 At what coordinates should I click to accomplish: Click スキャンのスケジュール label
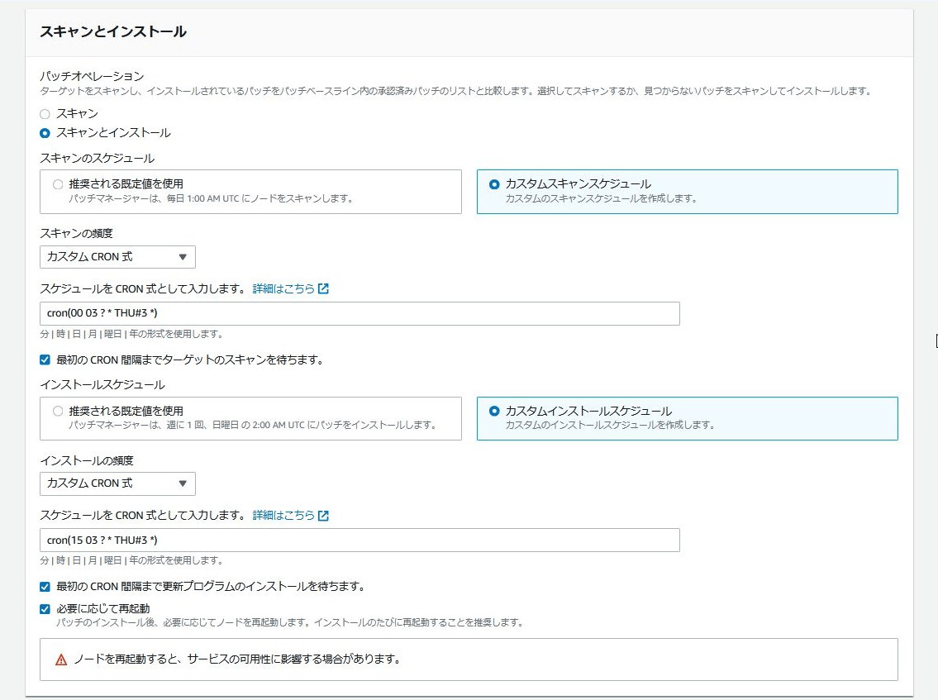(97, 158)
